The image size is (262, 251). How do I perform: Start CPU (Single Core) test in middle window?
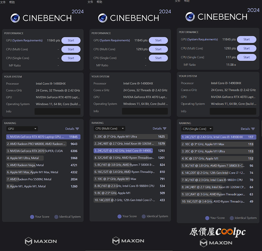(x=158, y=58)
